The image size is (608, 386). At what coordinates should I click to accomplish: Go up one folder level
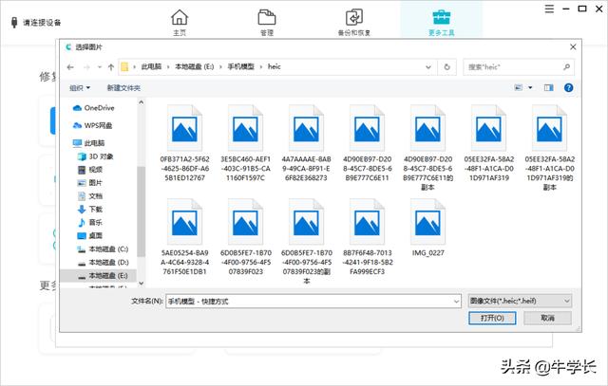(111, 67)
